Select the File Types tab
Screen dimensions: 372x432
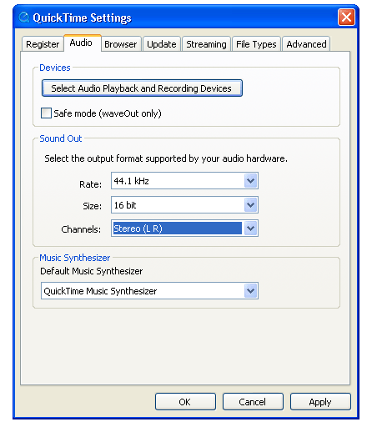pyautogui.click(x=256, y=44)
